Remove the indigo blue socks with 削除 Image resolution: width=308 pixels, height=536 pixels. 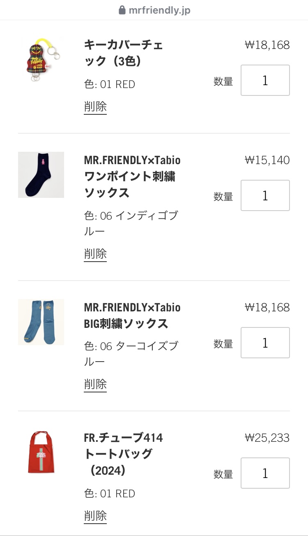[x=95, y=253]
